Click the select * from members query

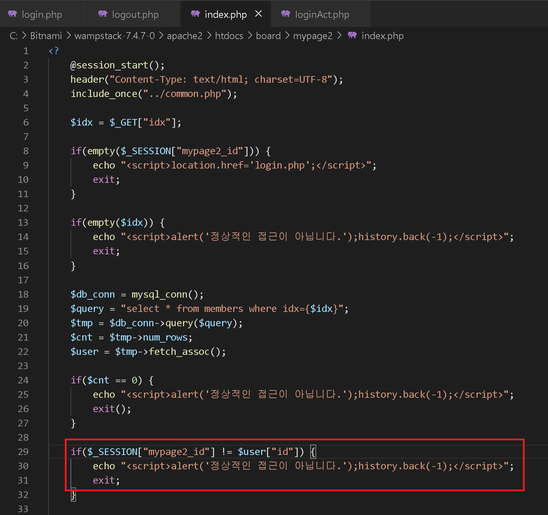[210, 309]
